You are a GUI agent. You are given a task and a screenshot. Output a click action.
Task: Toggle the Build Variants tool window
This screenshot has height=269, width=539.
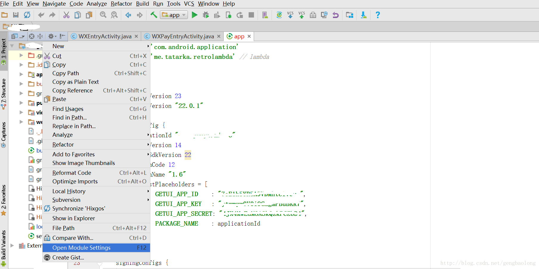click(x=4, y=248)
